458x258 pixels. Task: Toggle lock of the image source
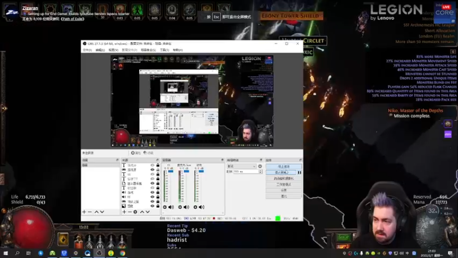tap(158, 206)
